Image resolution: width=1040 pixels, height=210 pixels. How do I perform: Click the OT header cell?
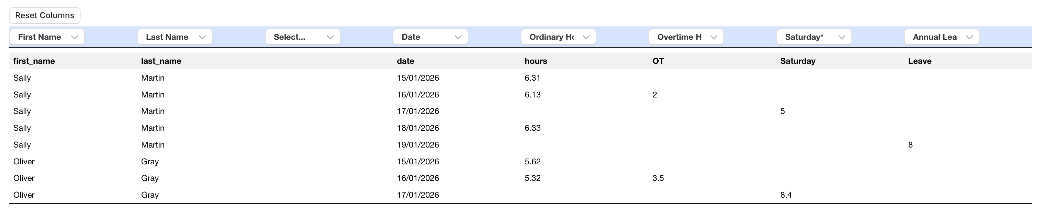point(658,61)
